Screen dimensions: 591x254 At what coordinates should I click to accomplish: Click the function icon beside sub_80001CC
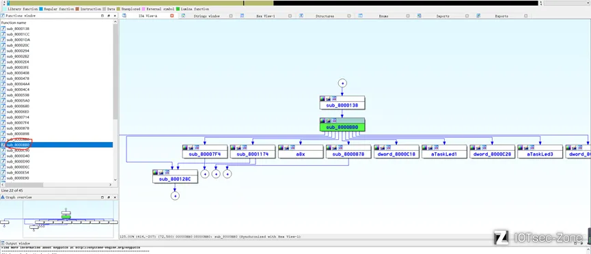3,34
